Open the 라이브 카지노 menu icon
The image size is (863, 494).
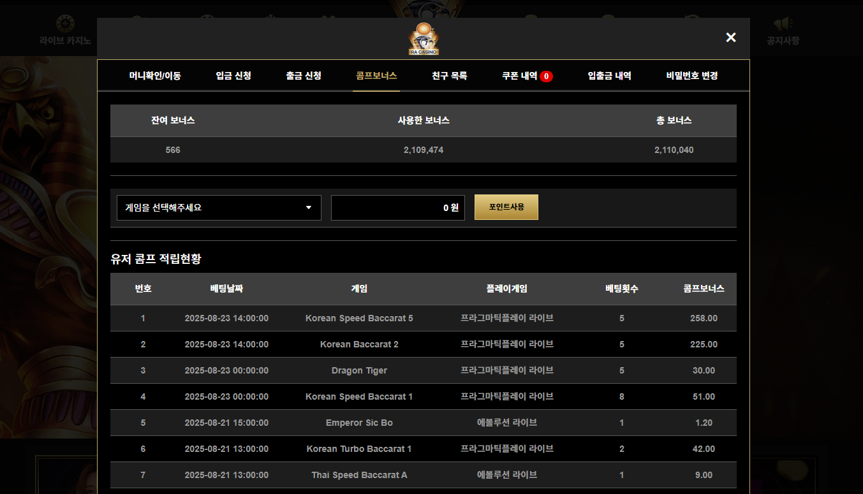tap(64, 24)
